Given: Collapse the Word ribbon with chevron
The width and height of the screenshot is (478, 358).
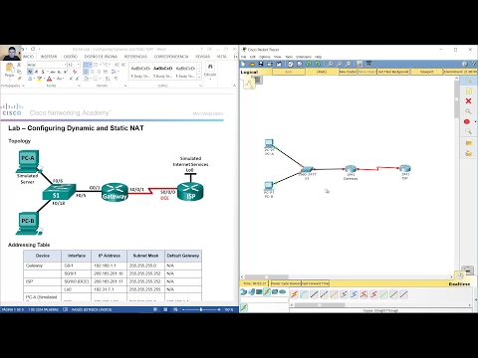Looking at the screenshot, I should coord(234,86).
